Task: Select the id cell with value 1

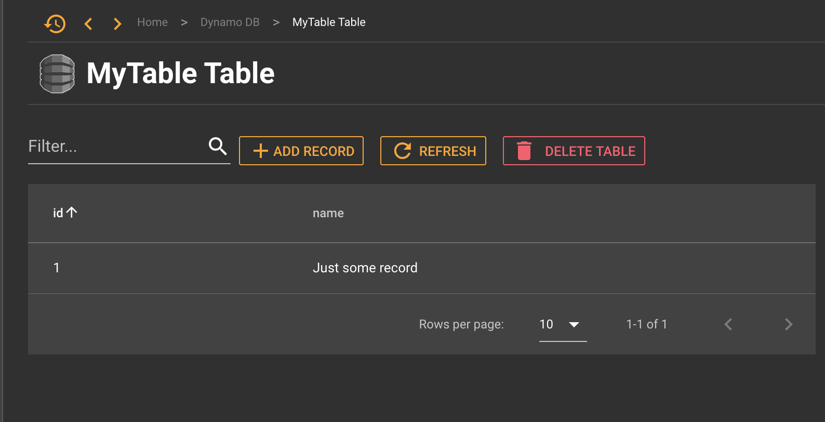Action: click(x=57, y=268)
